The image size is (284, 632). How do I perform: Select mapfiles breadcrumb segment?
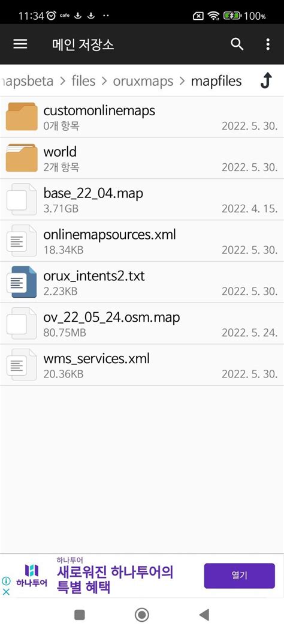click(216, 81)
